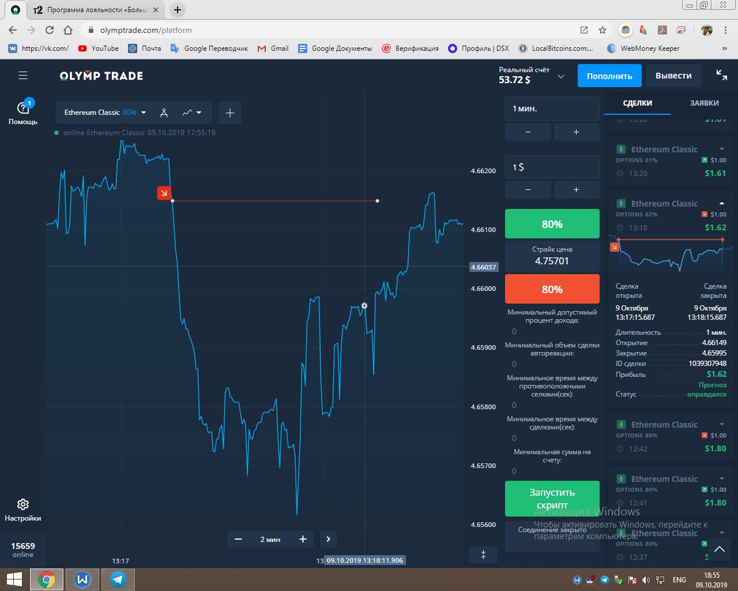Select the СДЕЛКИ tab
This screenshot has width=738, height=591.
point(637,103)
